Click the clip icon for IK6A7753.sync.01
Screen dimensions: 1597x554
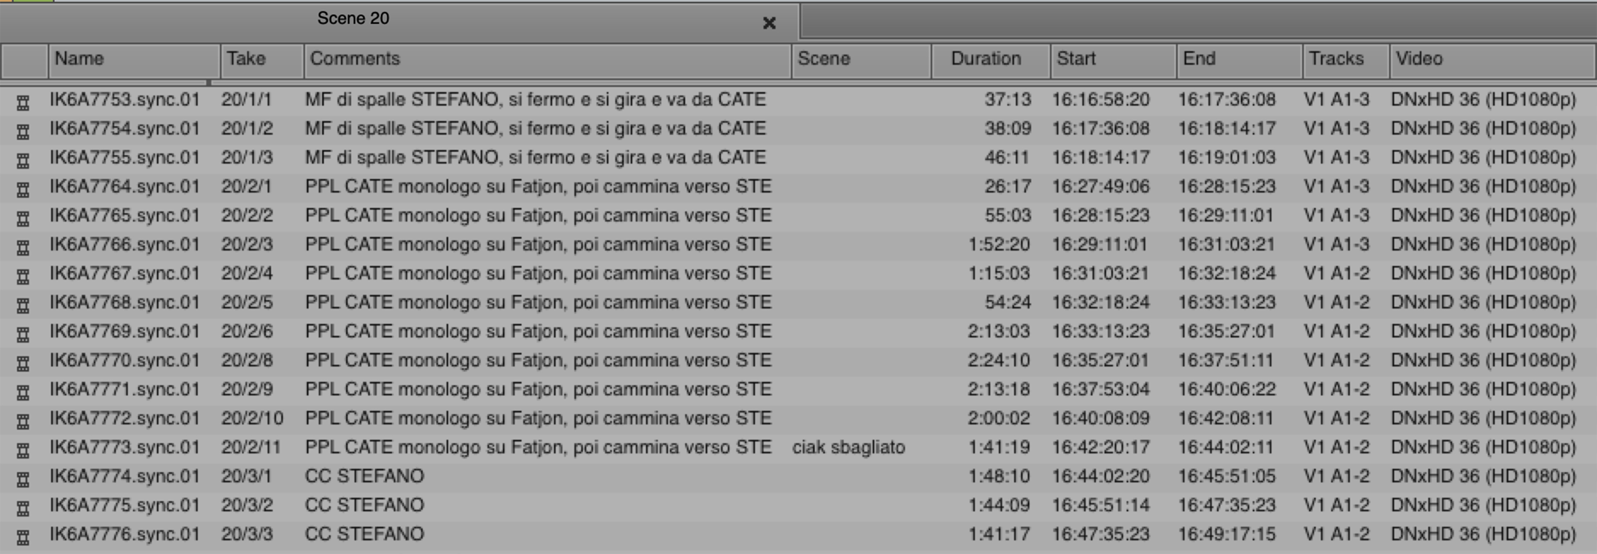point(23,101)
